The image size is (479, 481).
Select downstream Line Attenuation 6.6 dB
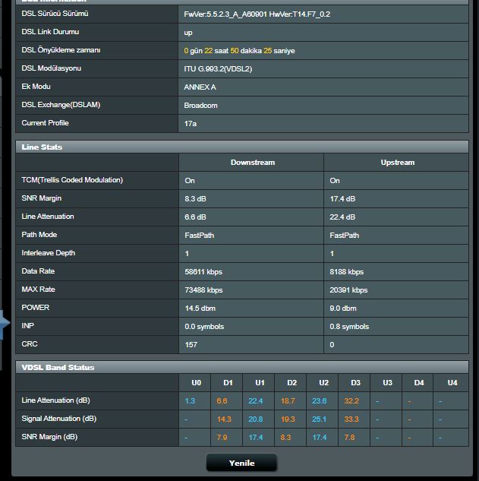[195, 217]
